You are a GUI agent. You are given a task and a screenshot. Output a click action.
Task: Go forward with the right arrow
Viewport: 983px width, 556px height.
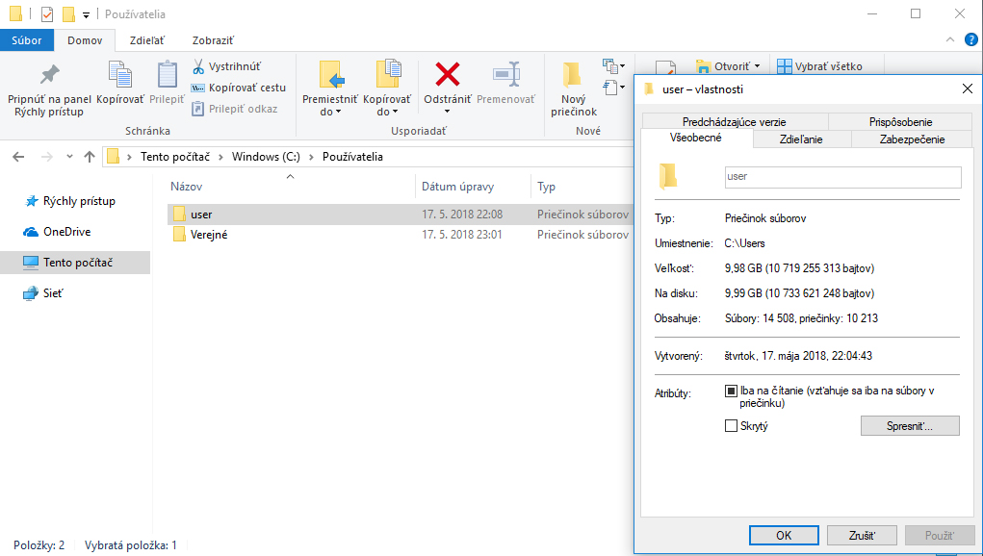click(x=47, y=157)
